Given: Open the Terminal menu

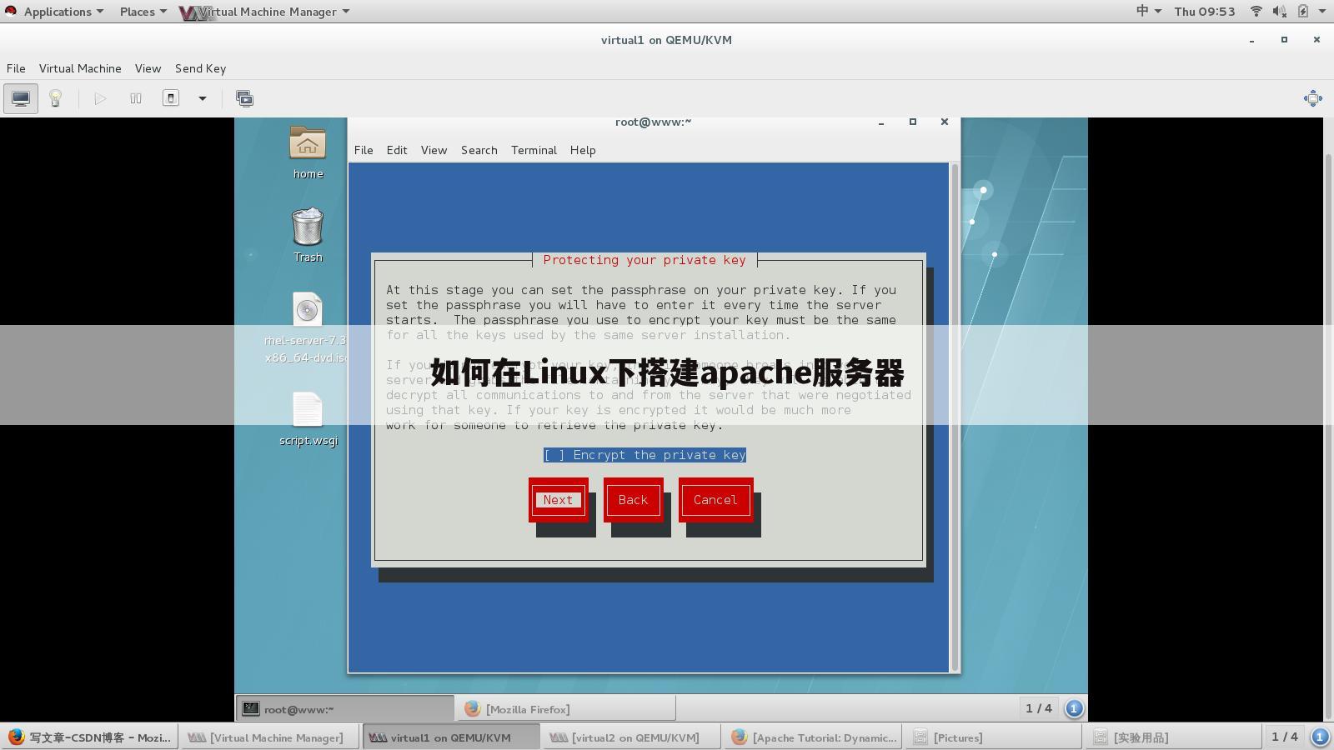Looking at the screenshot, I should 534,150.
